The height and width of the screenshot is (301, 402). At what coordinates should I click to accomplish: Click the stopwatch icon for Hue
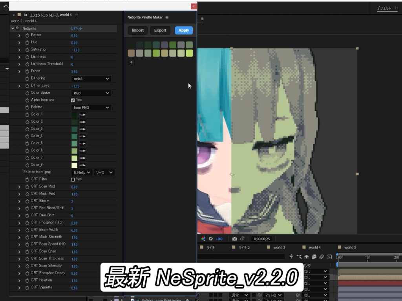[x=27, y=42]
